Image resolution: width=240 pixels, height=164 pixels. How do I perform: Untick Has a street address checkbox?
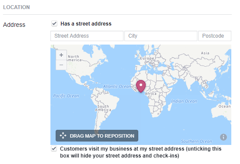click(x=54, y=24)
